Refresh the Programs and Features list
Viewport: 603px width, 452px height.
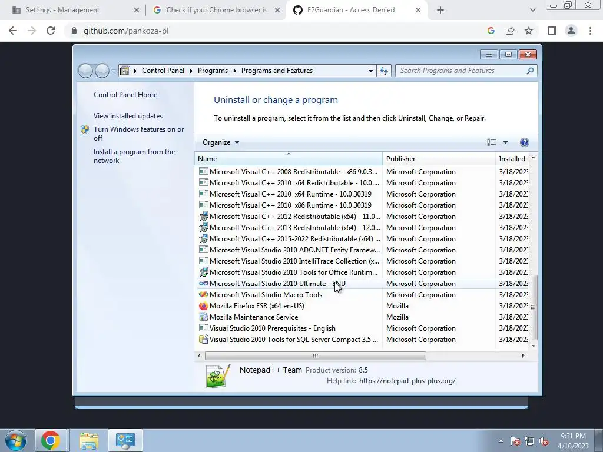point(384,71)
